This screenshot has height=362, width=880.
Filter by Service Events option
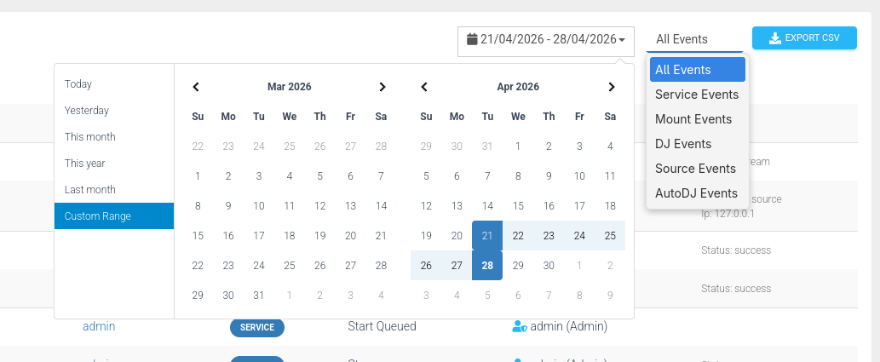pos(696,95)
